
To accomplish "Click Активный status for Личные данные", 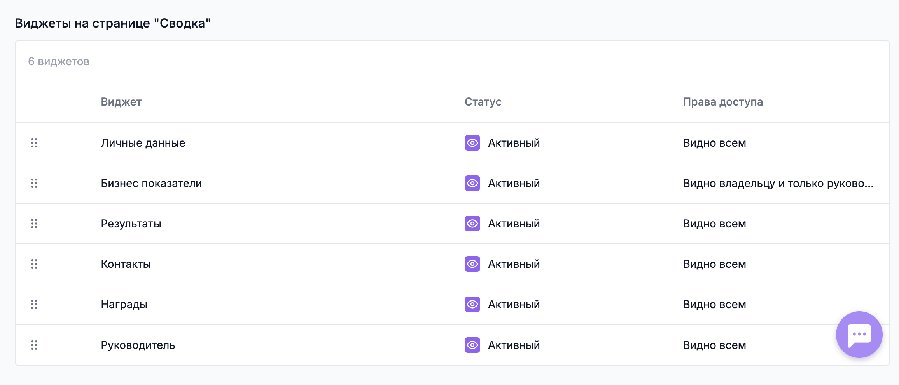I will pos(514,143).
